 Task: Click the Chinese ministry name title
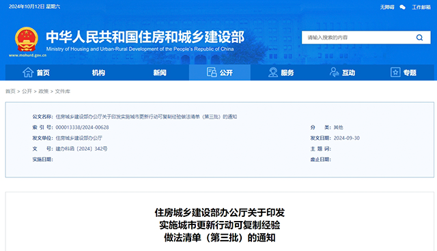(x=145, y=37)
